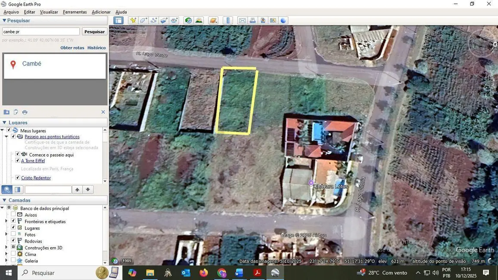Toggle sunlight with the sunrise icon
The width and height of the screenshot is (498, 280).
(x=199, y=20)
